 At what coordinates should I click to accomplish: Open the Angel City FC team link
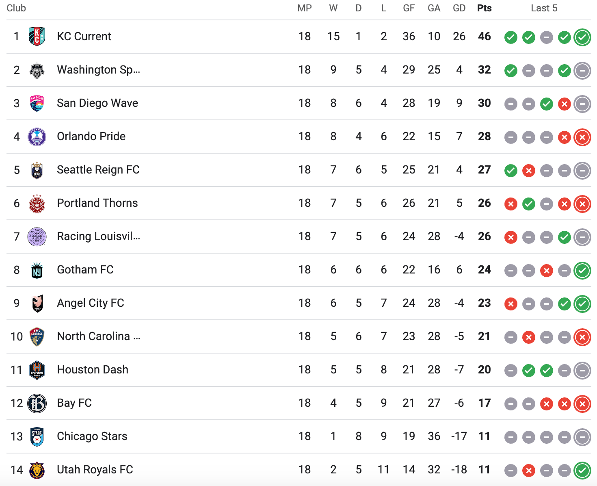point(91,303)
